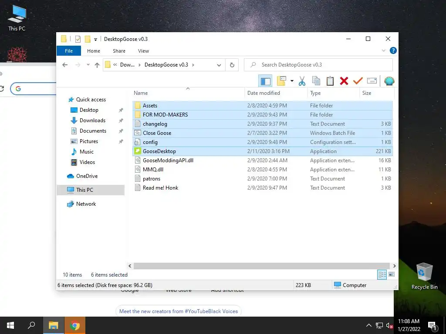Select Network in navigation pane

click(86, 204)
